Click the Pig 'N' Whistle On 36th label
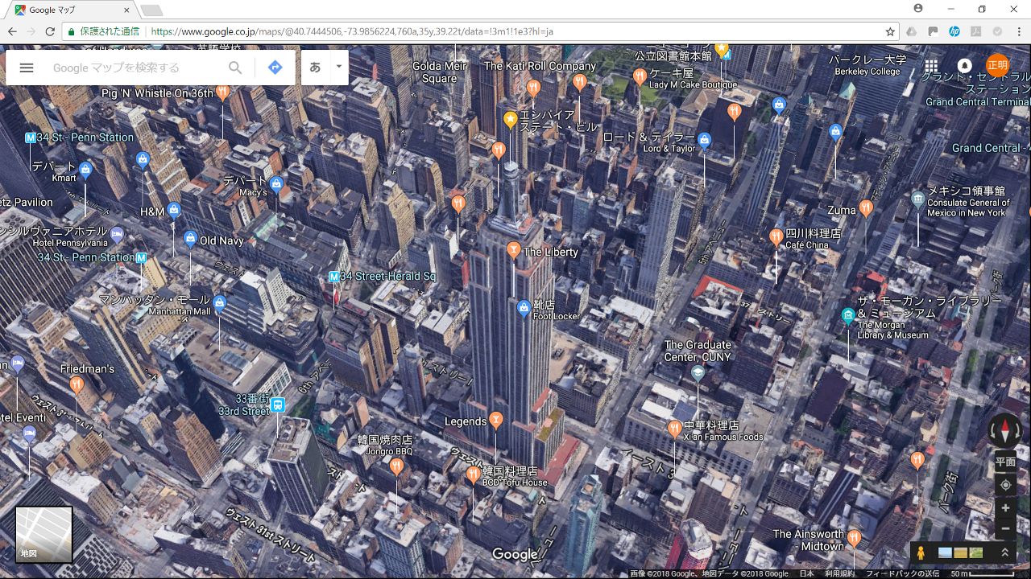Image resolution: width=1031 pixels, height=579 pixels. tap(158, 93)
